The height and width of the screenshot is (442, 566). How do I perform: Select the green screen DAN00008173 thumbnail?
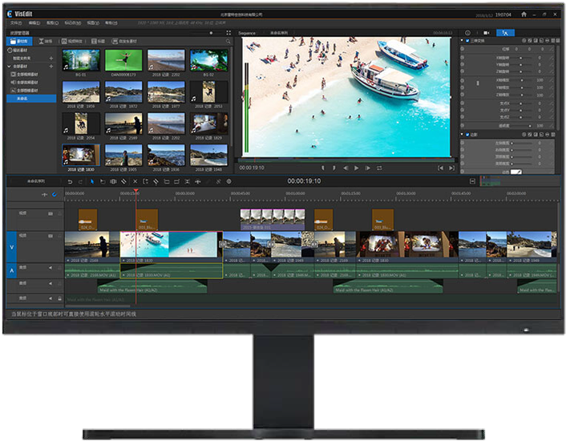123,62
